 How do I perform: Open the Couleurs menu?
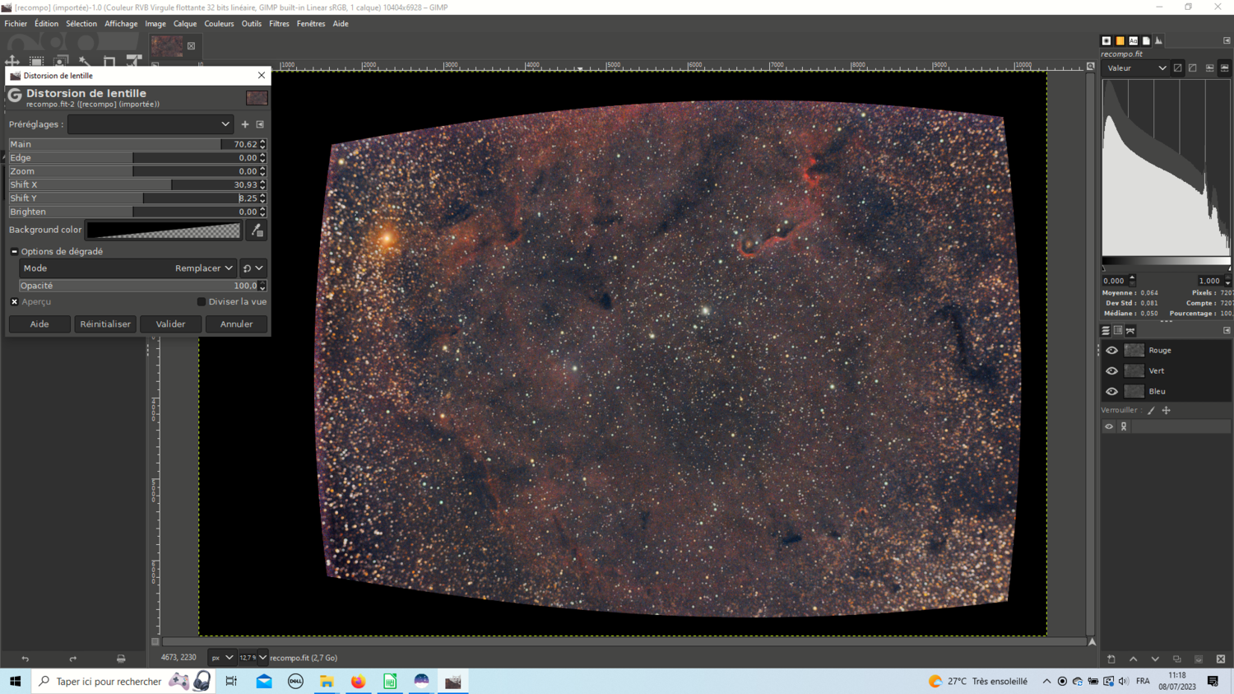(x=219, y=23)
